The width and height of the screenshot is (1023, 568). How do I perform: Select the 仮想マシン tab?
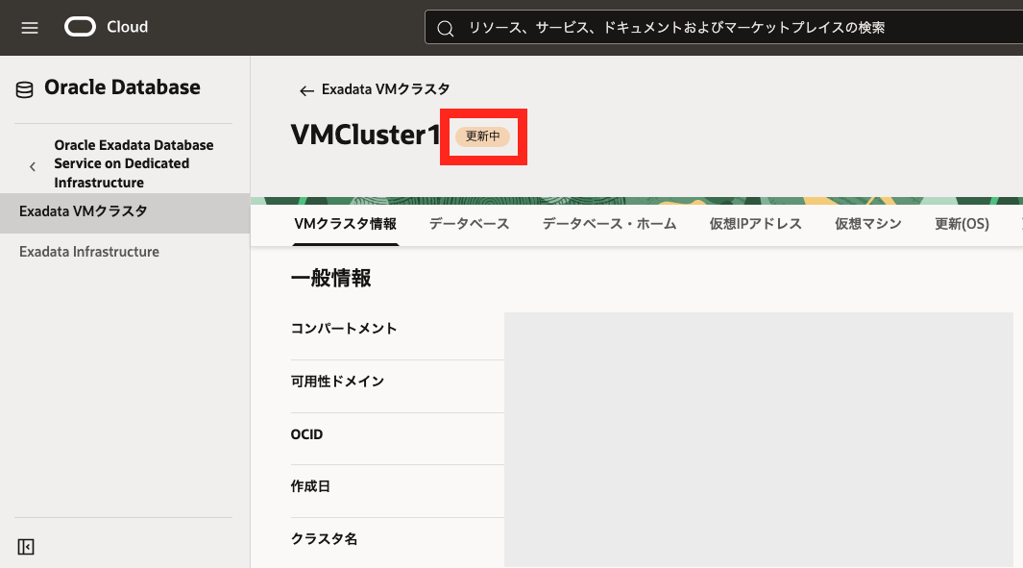[x=867, y=224]
